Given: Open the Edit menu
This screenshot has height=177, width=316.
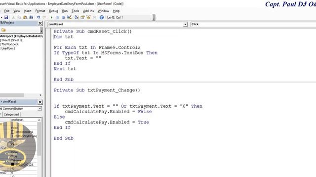Looking at the screenshot, I should coord(7,11).
